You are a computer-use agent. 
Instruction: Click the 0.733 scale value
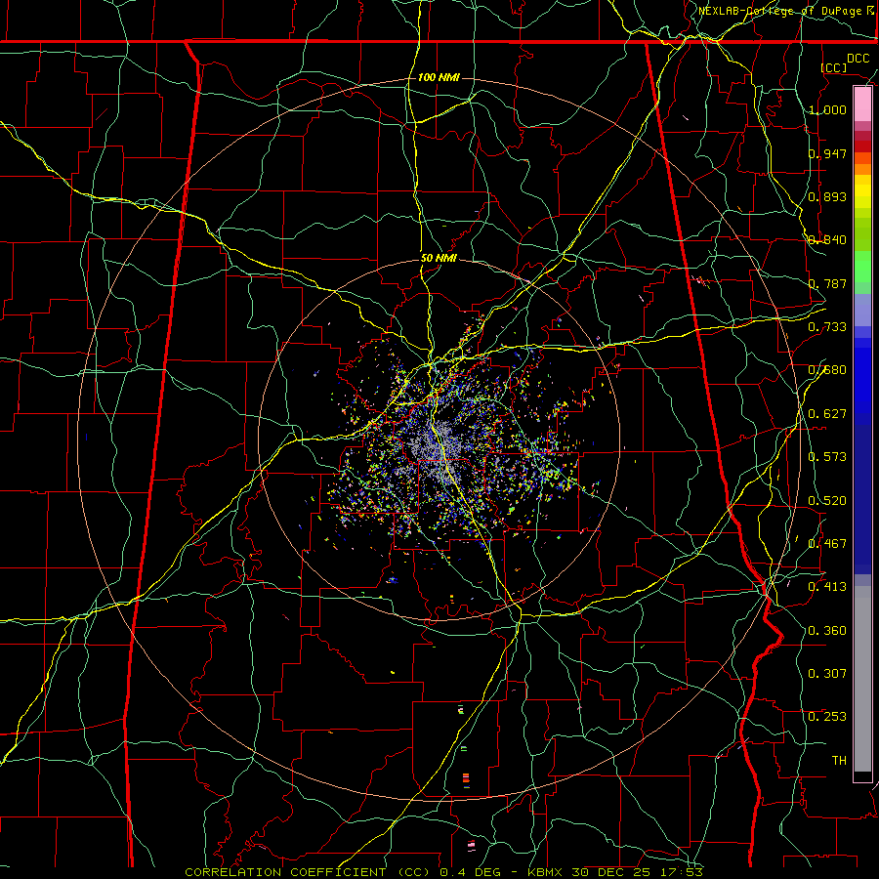827,327
